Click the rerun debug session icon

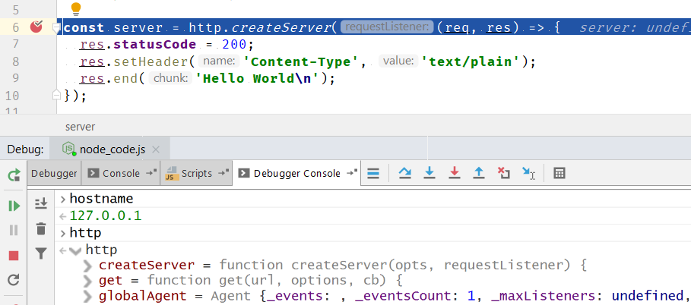(14, 175)
